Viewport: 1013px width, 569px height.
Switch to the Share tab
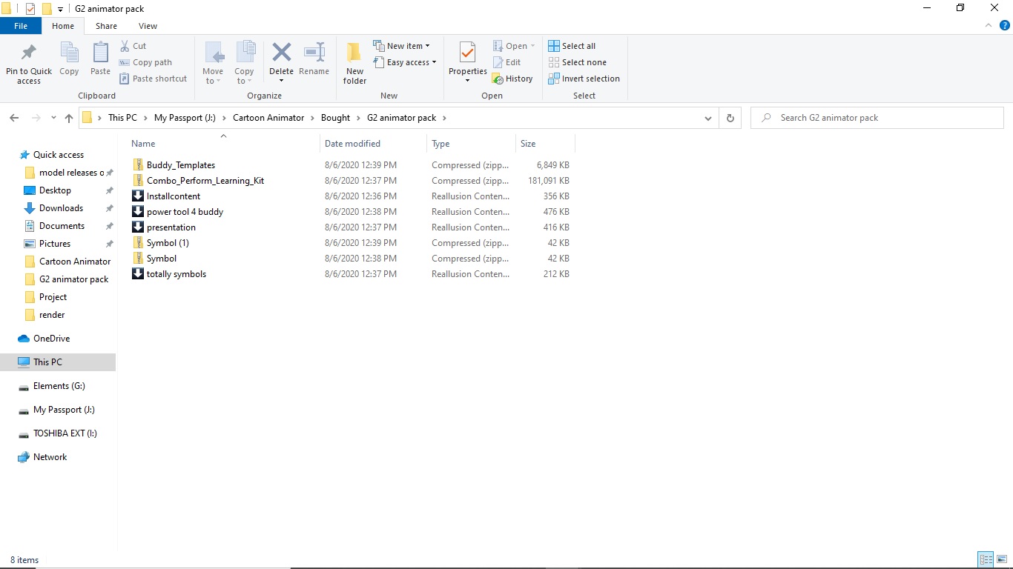(106, 26)
